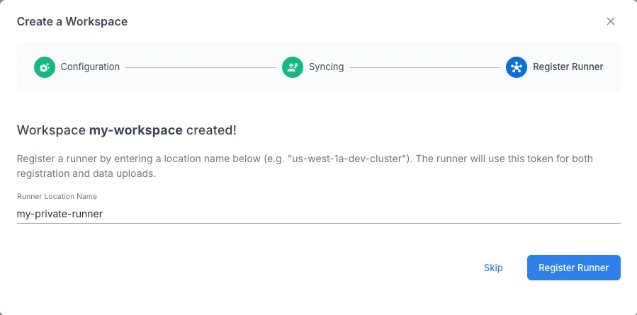Select the Configuration step label
Image resolution: width=637 pixels, height=315 pixels.
[x=90, y=67]
